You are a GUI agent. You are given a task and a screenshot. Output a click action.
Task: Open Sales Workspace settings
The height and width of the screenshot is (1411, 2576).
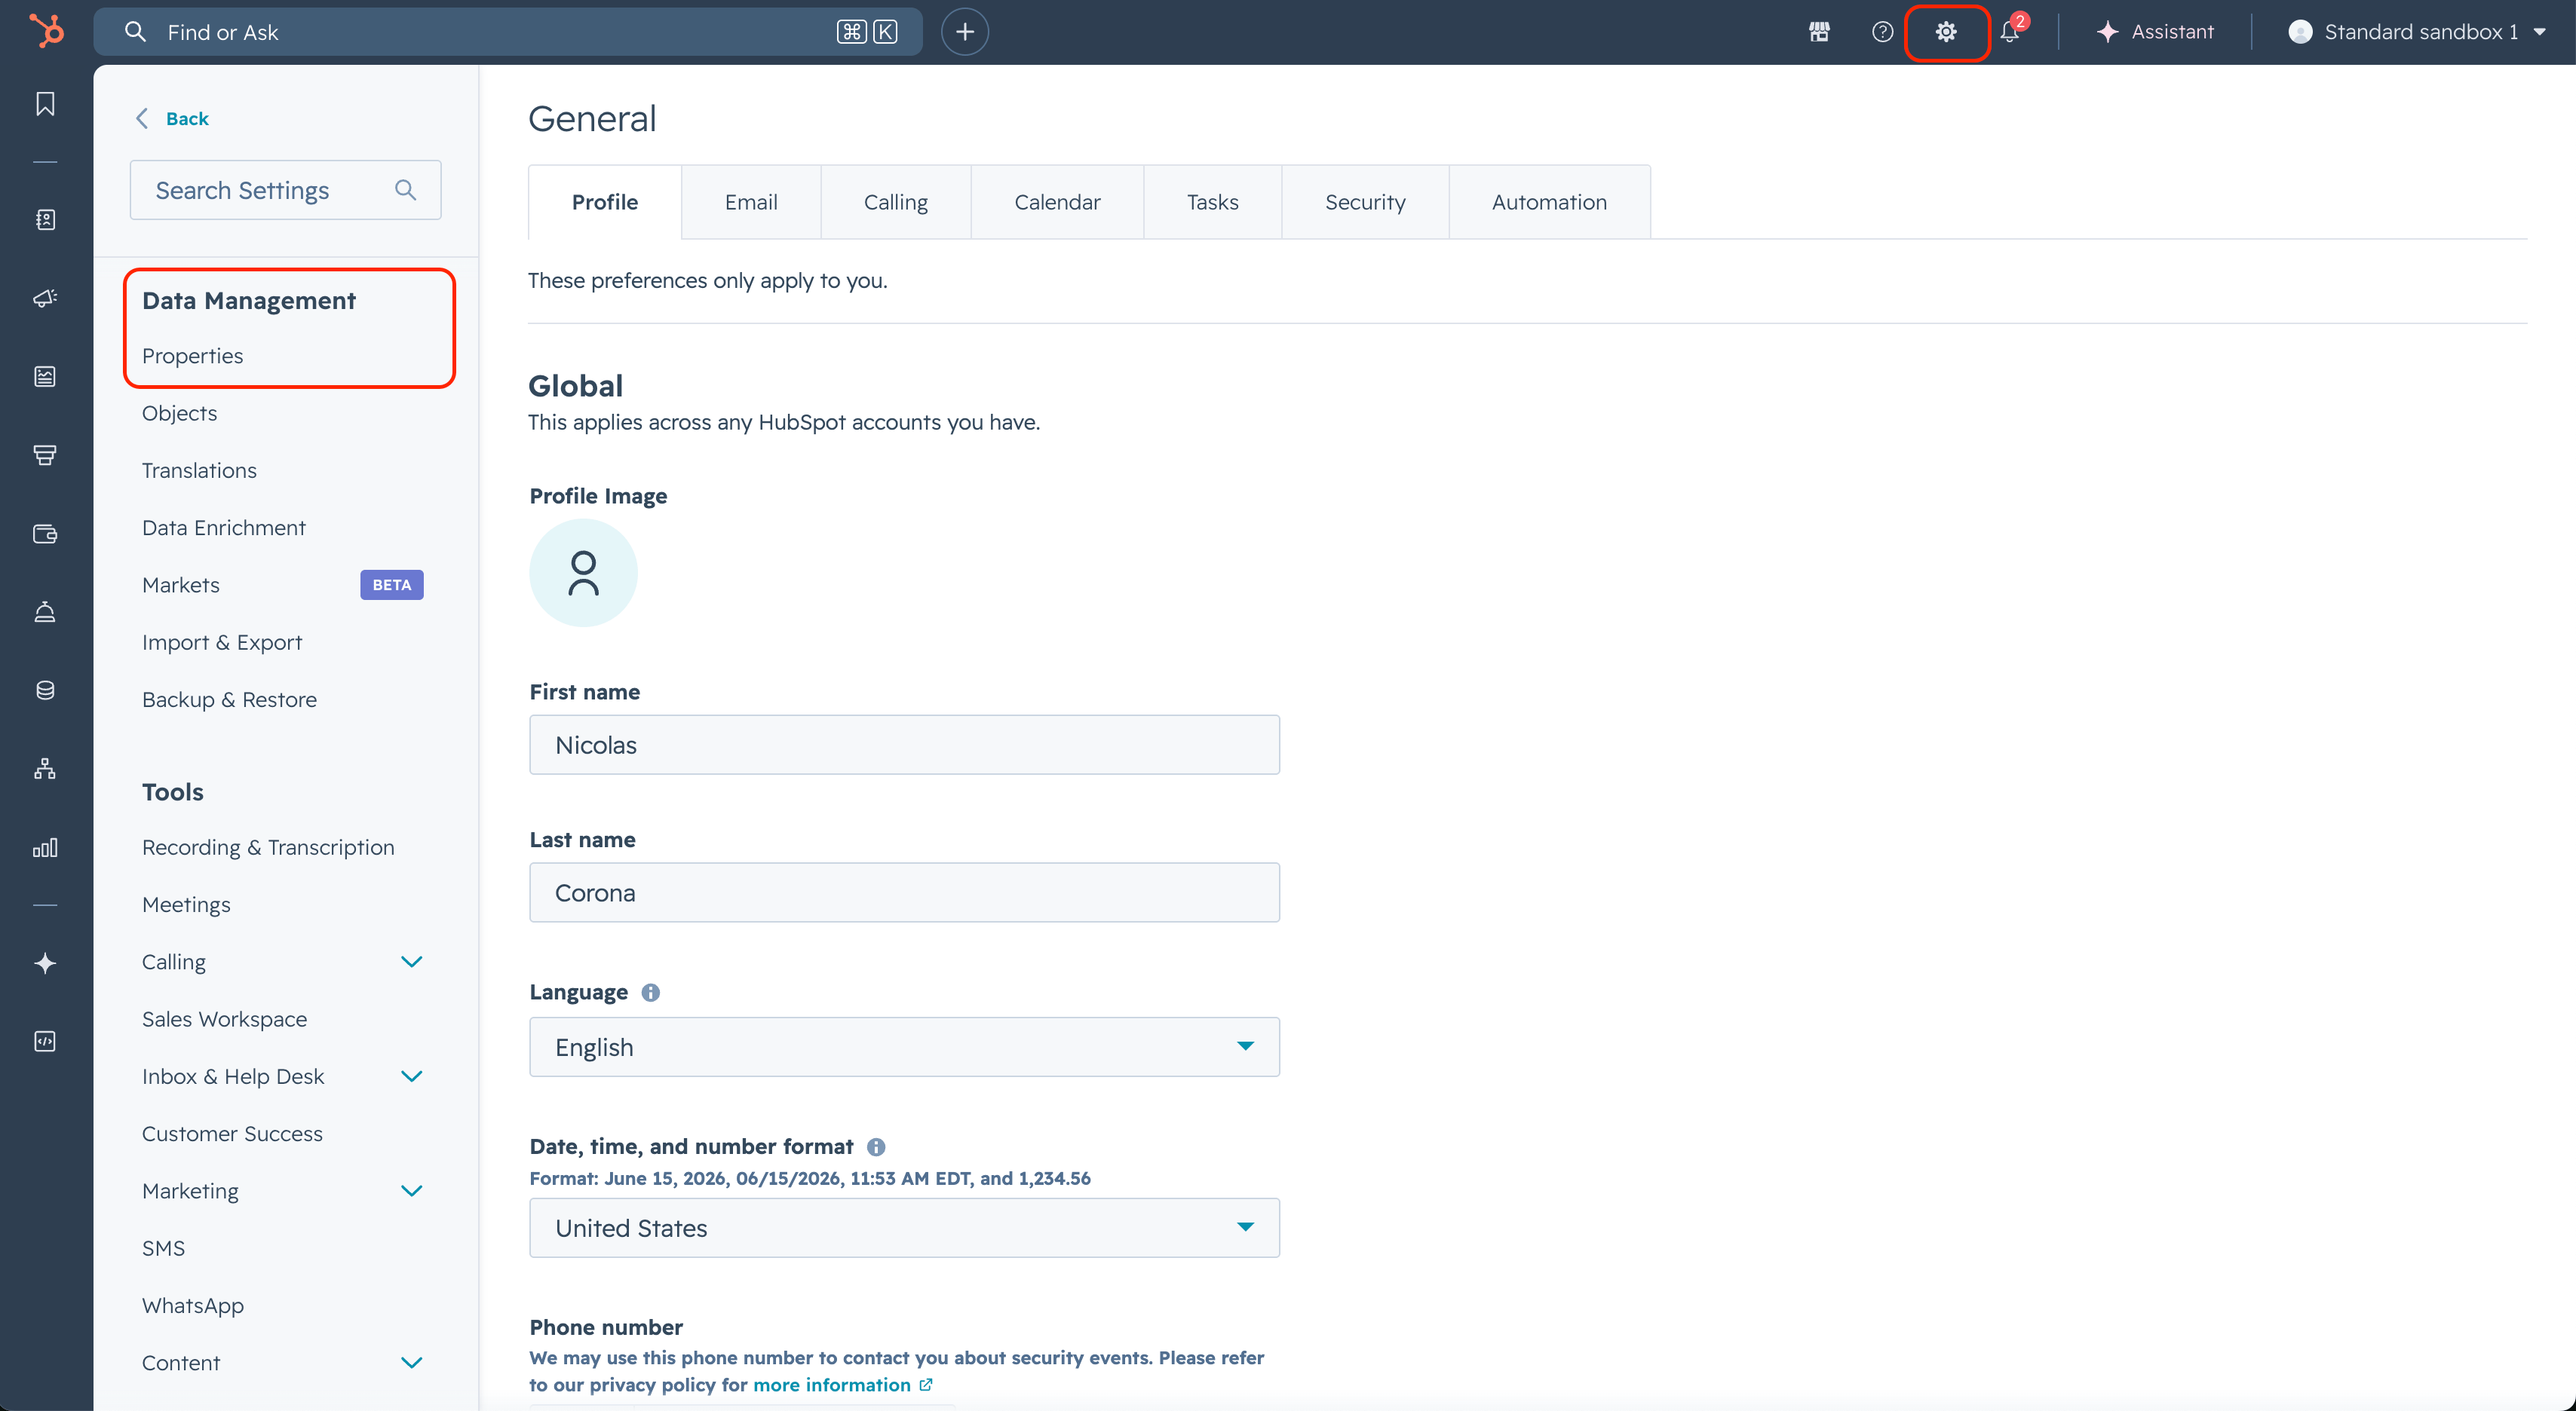pyautogui.click(x=224, y=1018)
